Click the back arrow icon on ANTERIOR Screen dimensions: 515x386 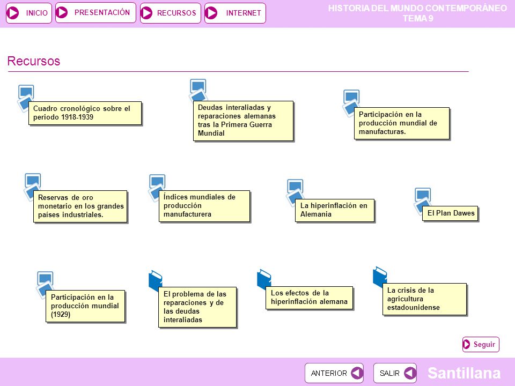pyautogui.click(x=357, y=373)
